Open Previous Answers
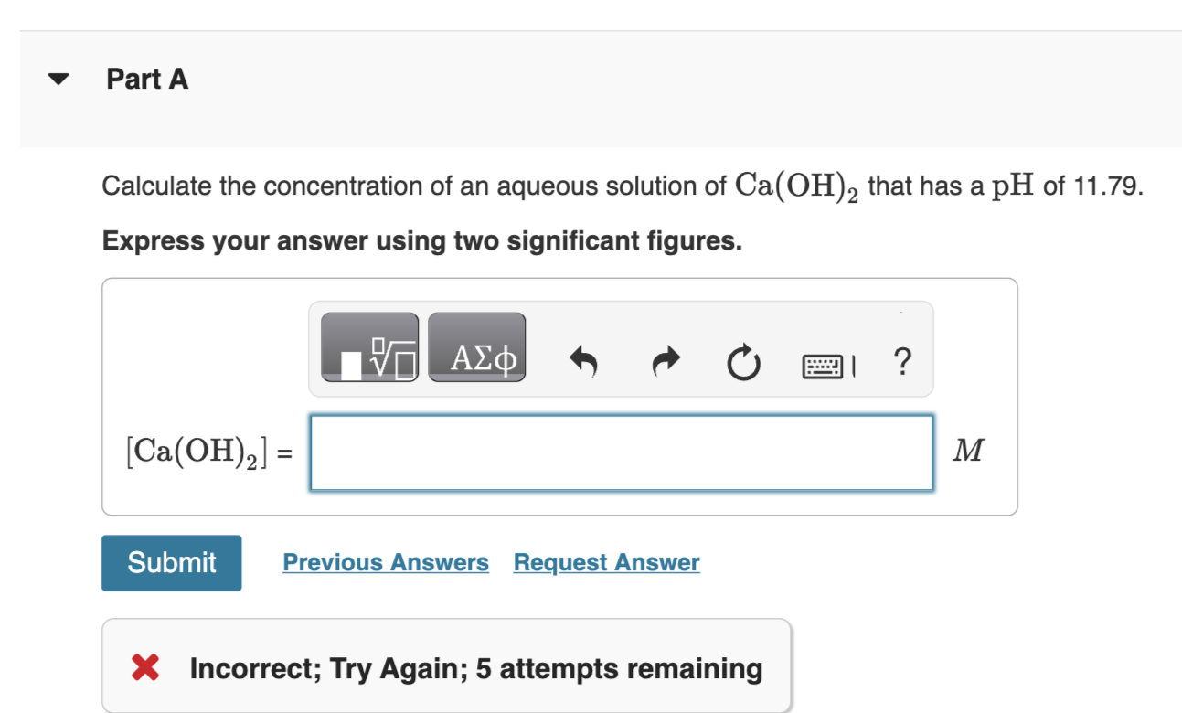Viewport: 1182px width, 713px height. [385, 562]
